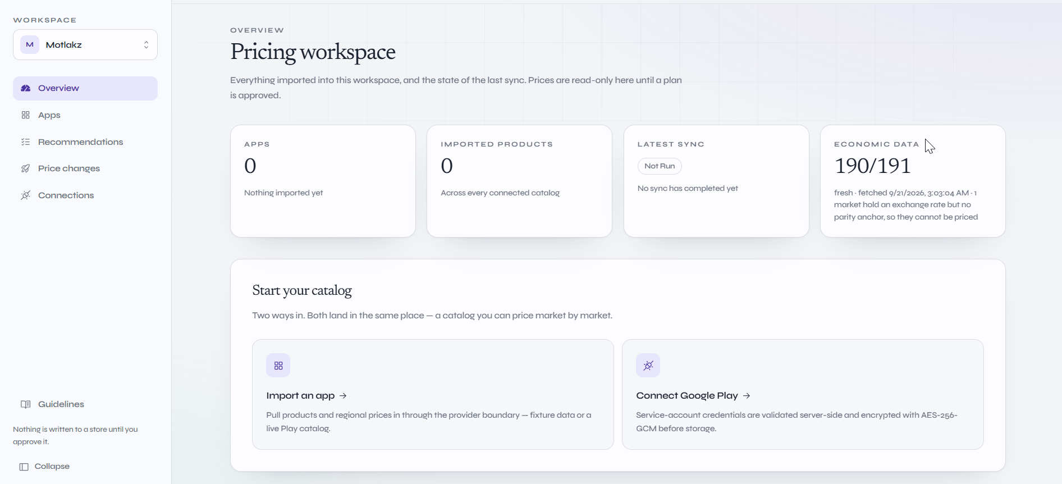Open the Motlakz workspace switcher dropdown

(85, 45)
